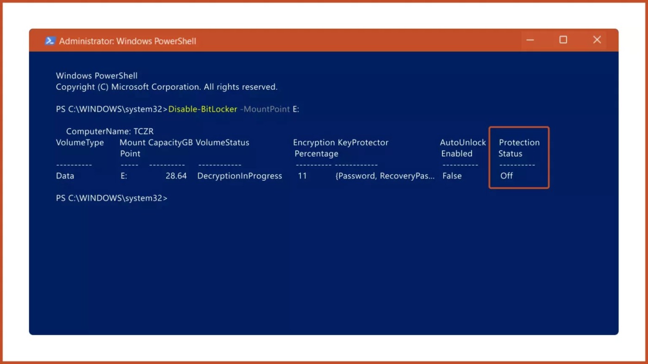The height and width of the screenshot is (364, 648).
Task: Click the ComputerName: TCZR line
Action: click(x=110, y=131)
